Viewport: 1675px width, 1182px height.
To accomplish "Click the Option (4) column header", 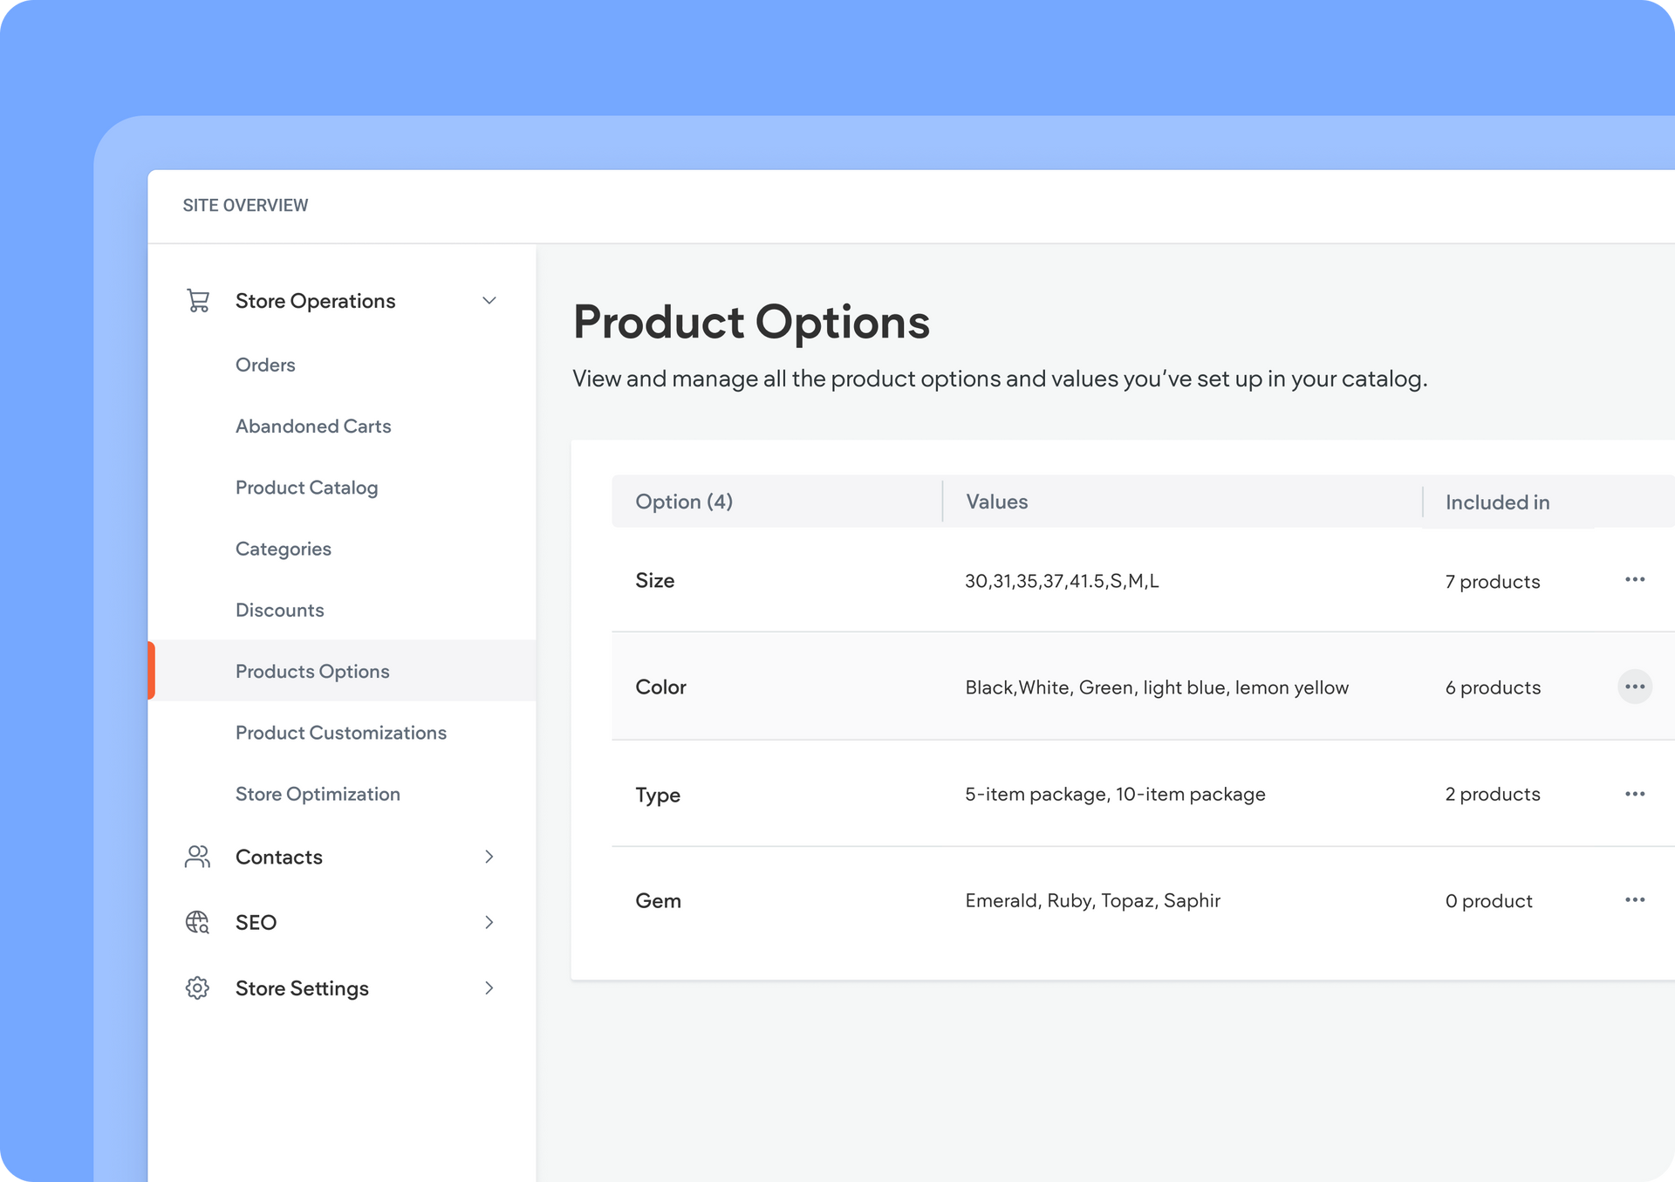I will (x=684, y=502).
